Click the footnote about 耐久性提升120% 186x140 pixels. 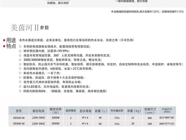point(147,12)
